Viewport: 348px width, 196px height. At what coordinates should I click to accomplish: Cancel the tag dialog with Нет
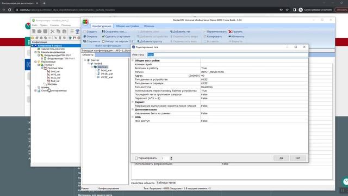point(298,158)
